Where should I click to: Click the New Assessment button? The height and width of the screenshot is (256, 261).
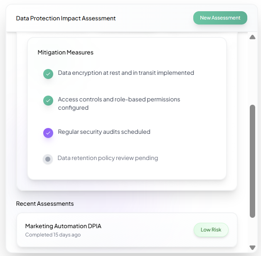pos(220,18)
